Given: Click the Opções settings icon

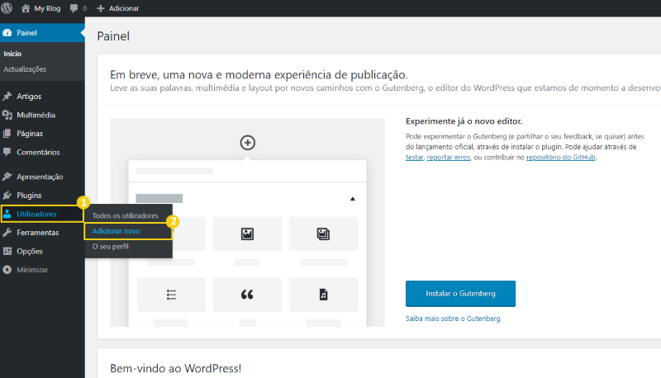Looking at the screenshot, I should (x=7, y=251).
